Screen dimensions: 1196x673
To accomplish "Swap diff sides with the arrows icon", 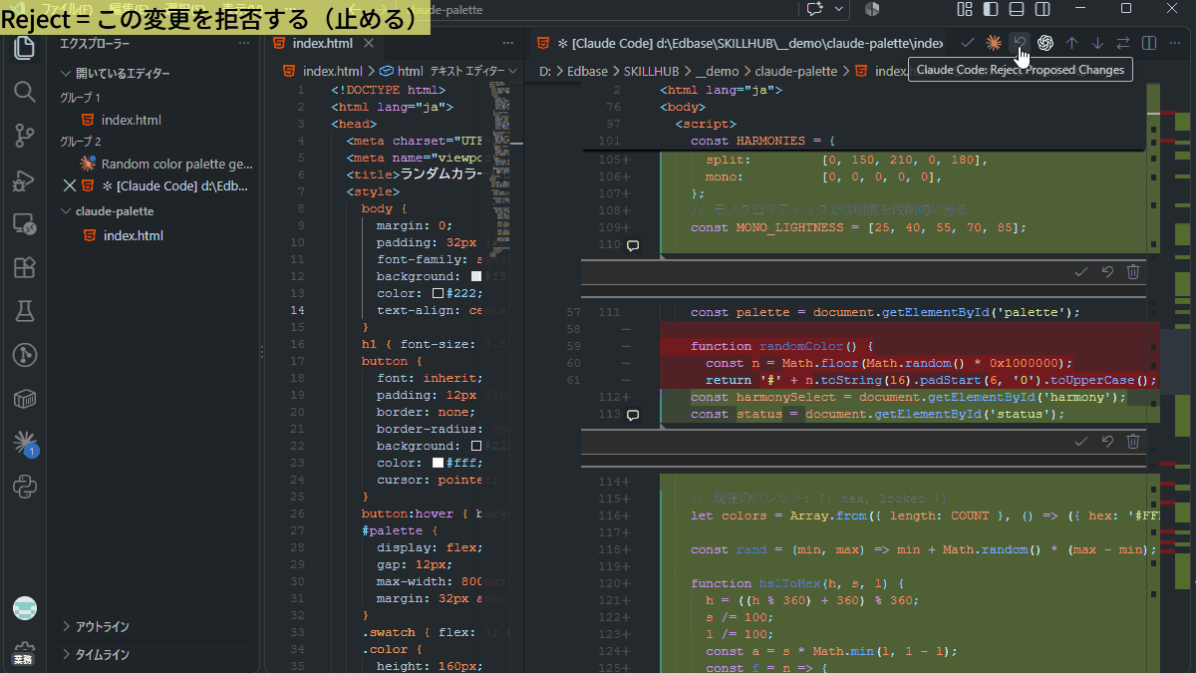I will coord(1123,43).
